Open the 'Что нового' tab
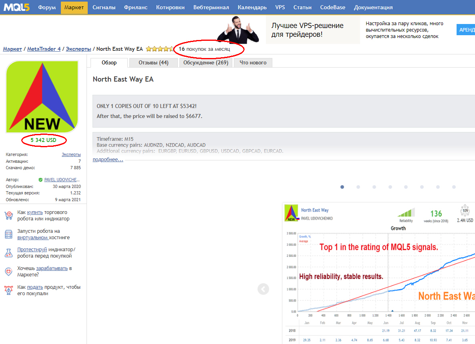Screen dimensions: 475x344 pyautogui.click(x=253, y=63)
